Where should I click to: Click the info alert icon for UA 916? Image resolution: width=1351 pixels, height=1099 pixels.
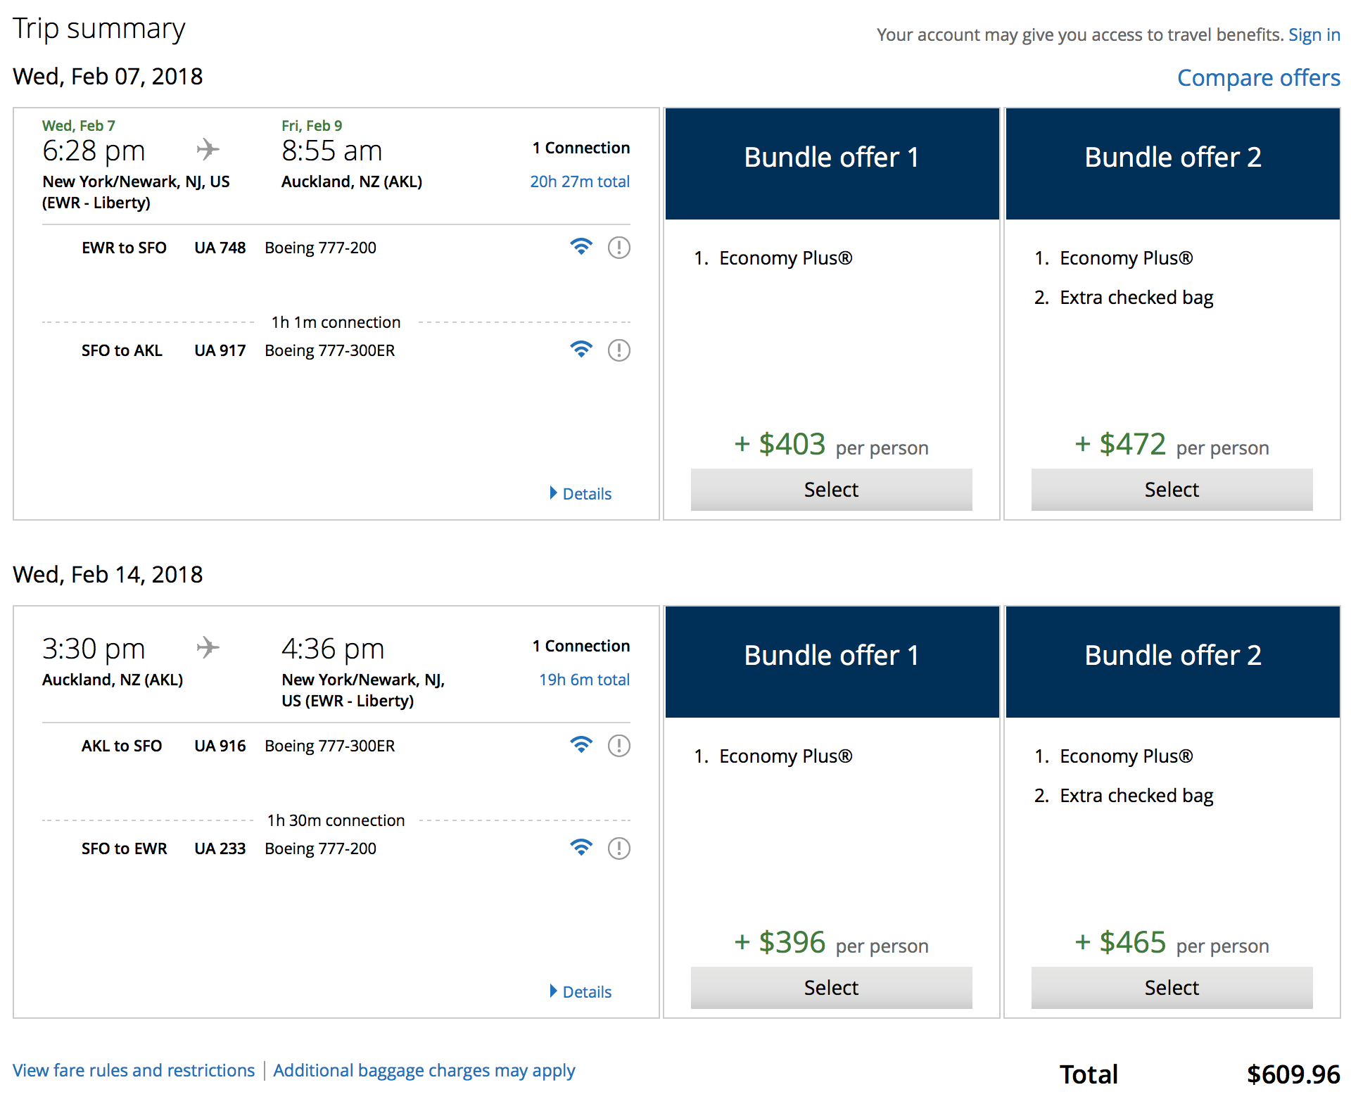pos(619,746)
